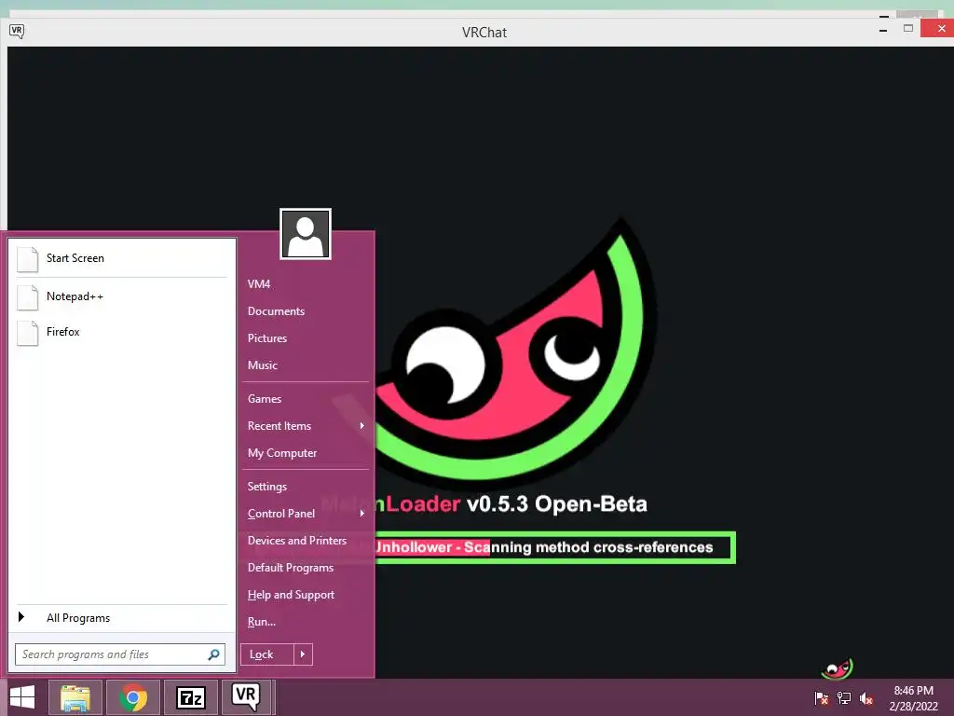
Task: Switch to VRChat taskbar button
Action: (x=246, y=697)
